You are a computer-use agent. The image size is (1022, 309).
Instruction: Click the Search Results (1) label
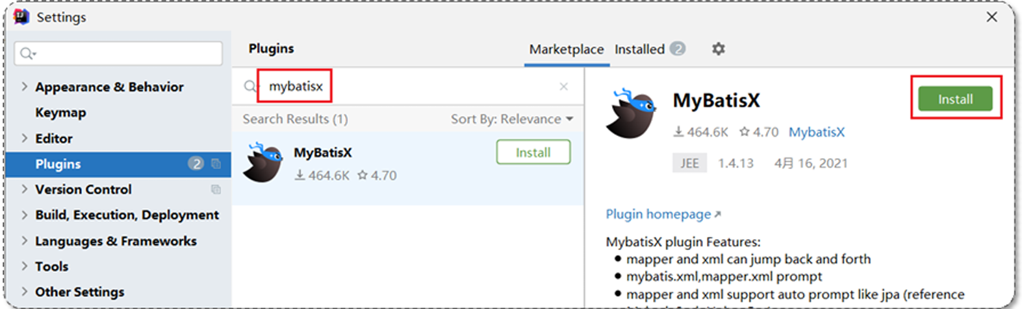click(x=296, y=119)
